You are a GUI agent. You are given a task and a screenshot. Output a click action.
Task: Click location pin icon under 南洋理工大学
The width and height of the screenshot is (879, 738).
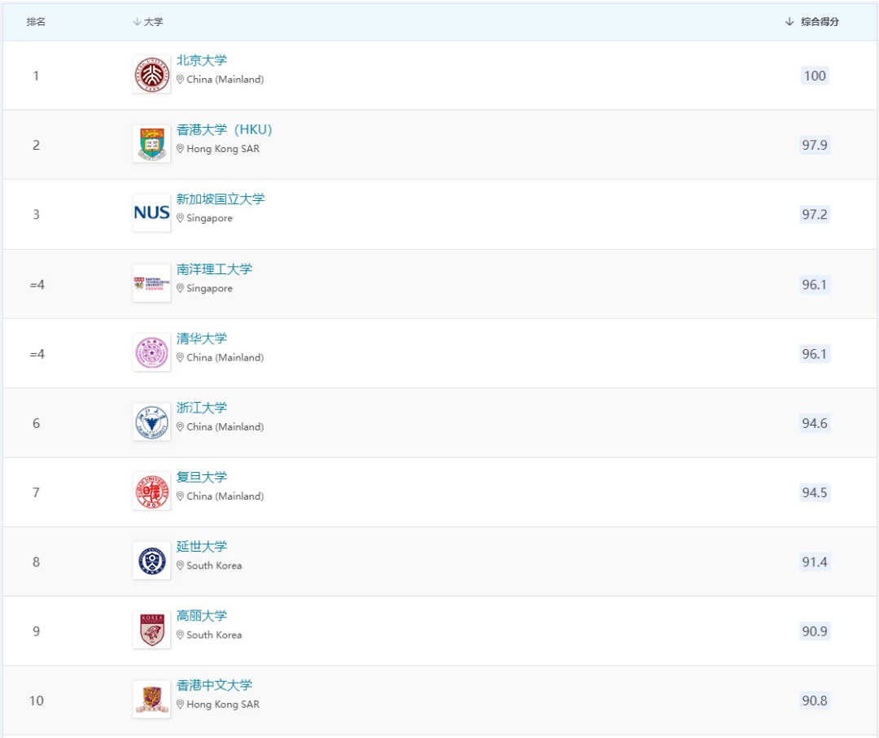[x=180, y=288]
